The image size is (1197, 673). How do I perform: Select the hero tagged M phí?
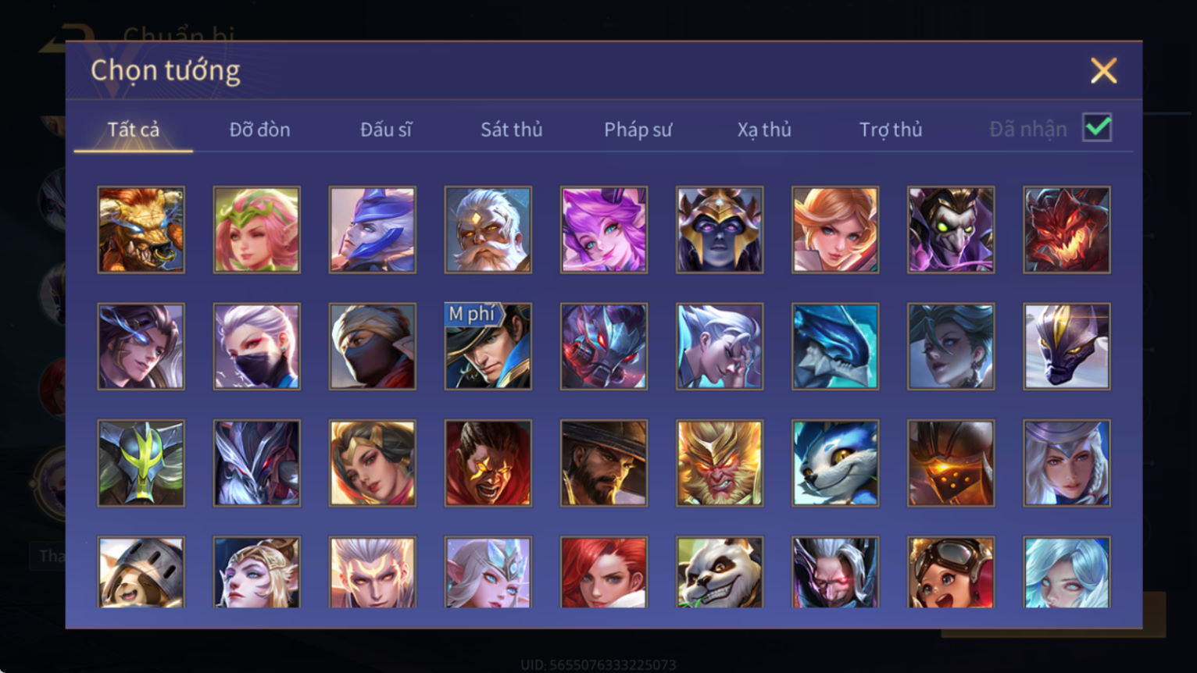click(488, 346)
